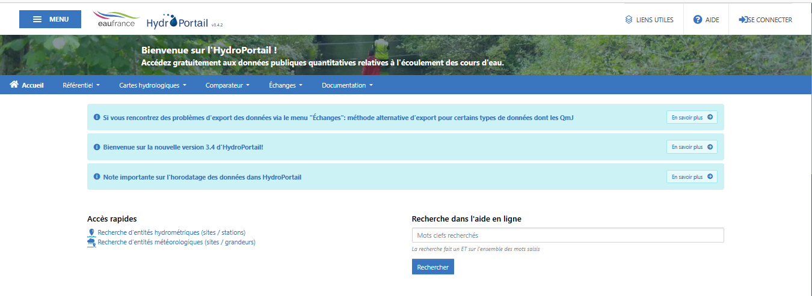The width and height of the screenshot is (812, 296).
Task: Click info icon beside export problems message
Action: coord(97,118)
